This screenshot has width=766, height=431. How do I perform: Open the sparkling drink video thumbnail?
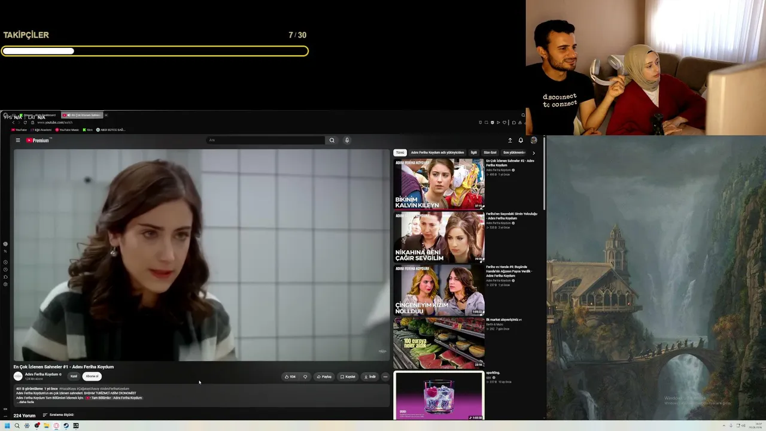[x=439, y=396]
